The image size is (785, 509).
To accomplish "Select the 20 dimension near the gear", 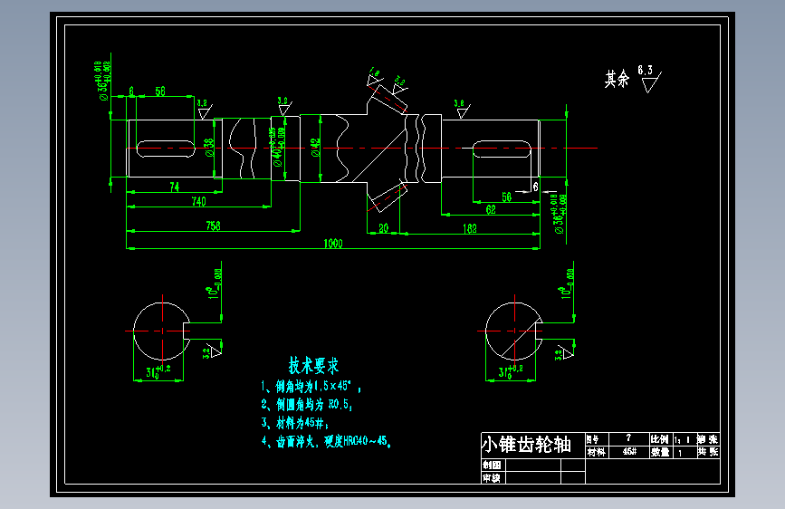I will 384,228.
